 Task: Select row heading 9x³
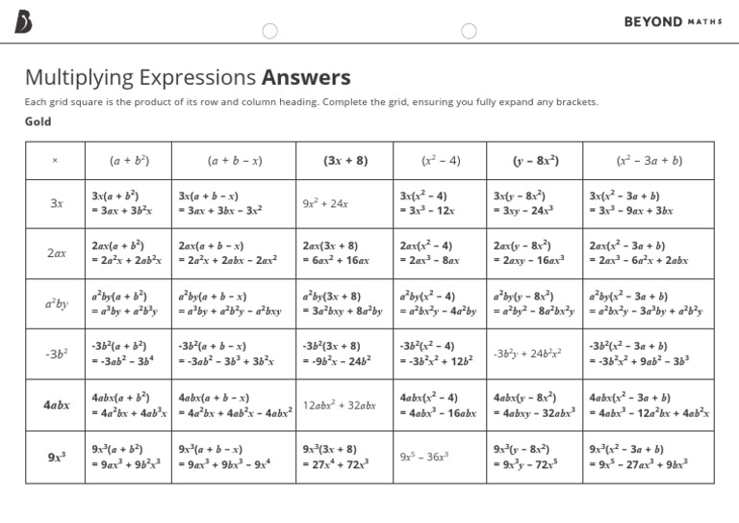[55, 457]
